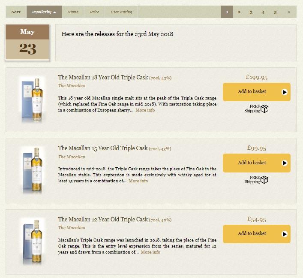
Task: Open the Macallan 18 Year Old bottle image
Action: point(32,100)
